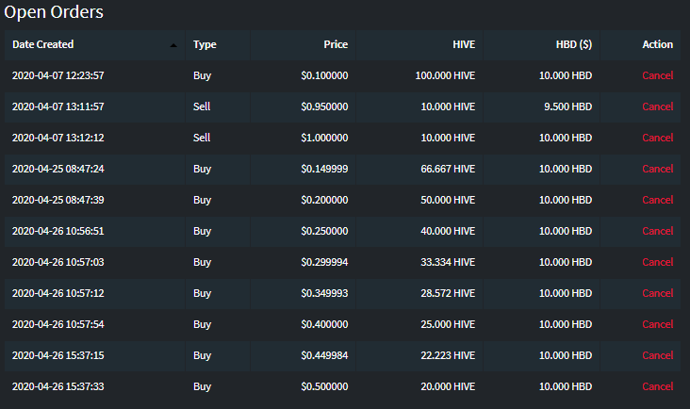Click price $0.100000
The height and width of the screenshot is (409, 690).
324,75
